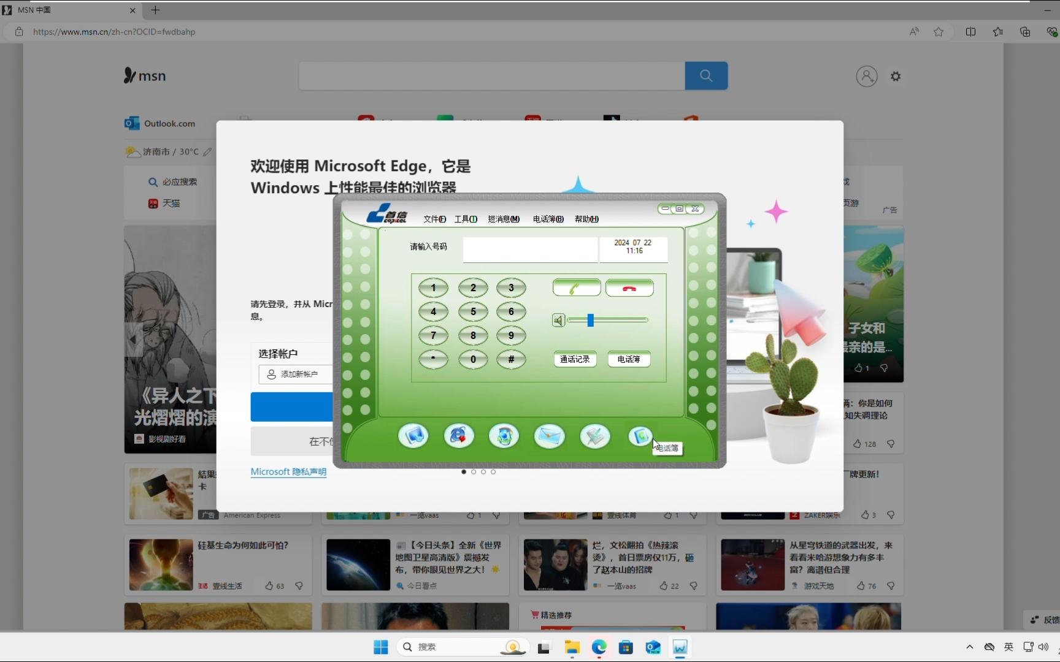Dial digit 9 on the keypad
The width and height of the screenshot is (1060, 662).
pos(511,336)
